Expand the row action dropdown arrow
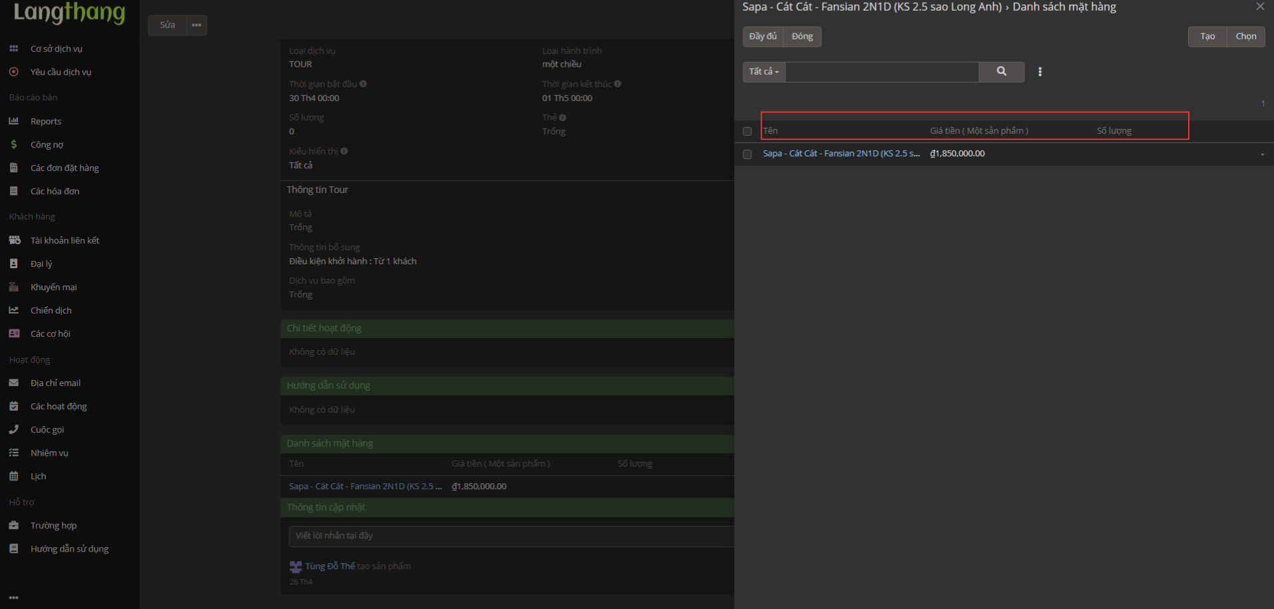 coord(1262,154)
